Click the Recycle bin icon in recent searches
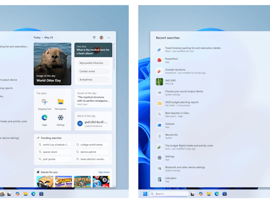 click(x=159, y=136)
